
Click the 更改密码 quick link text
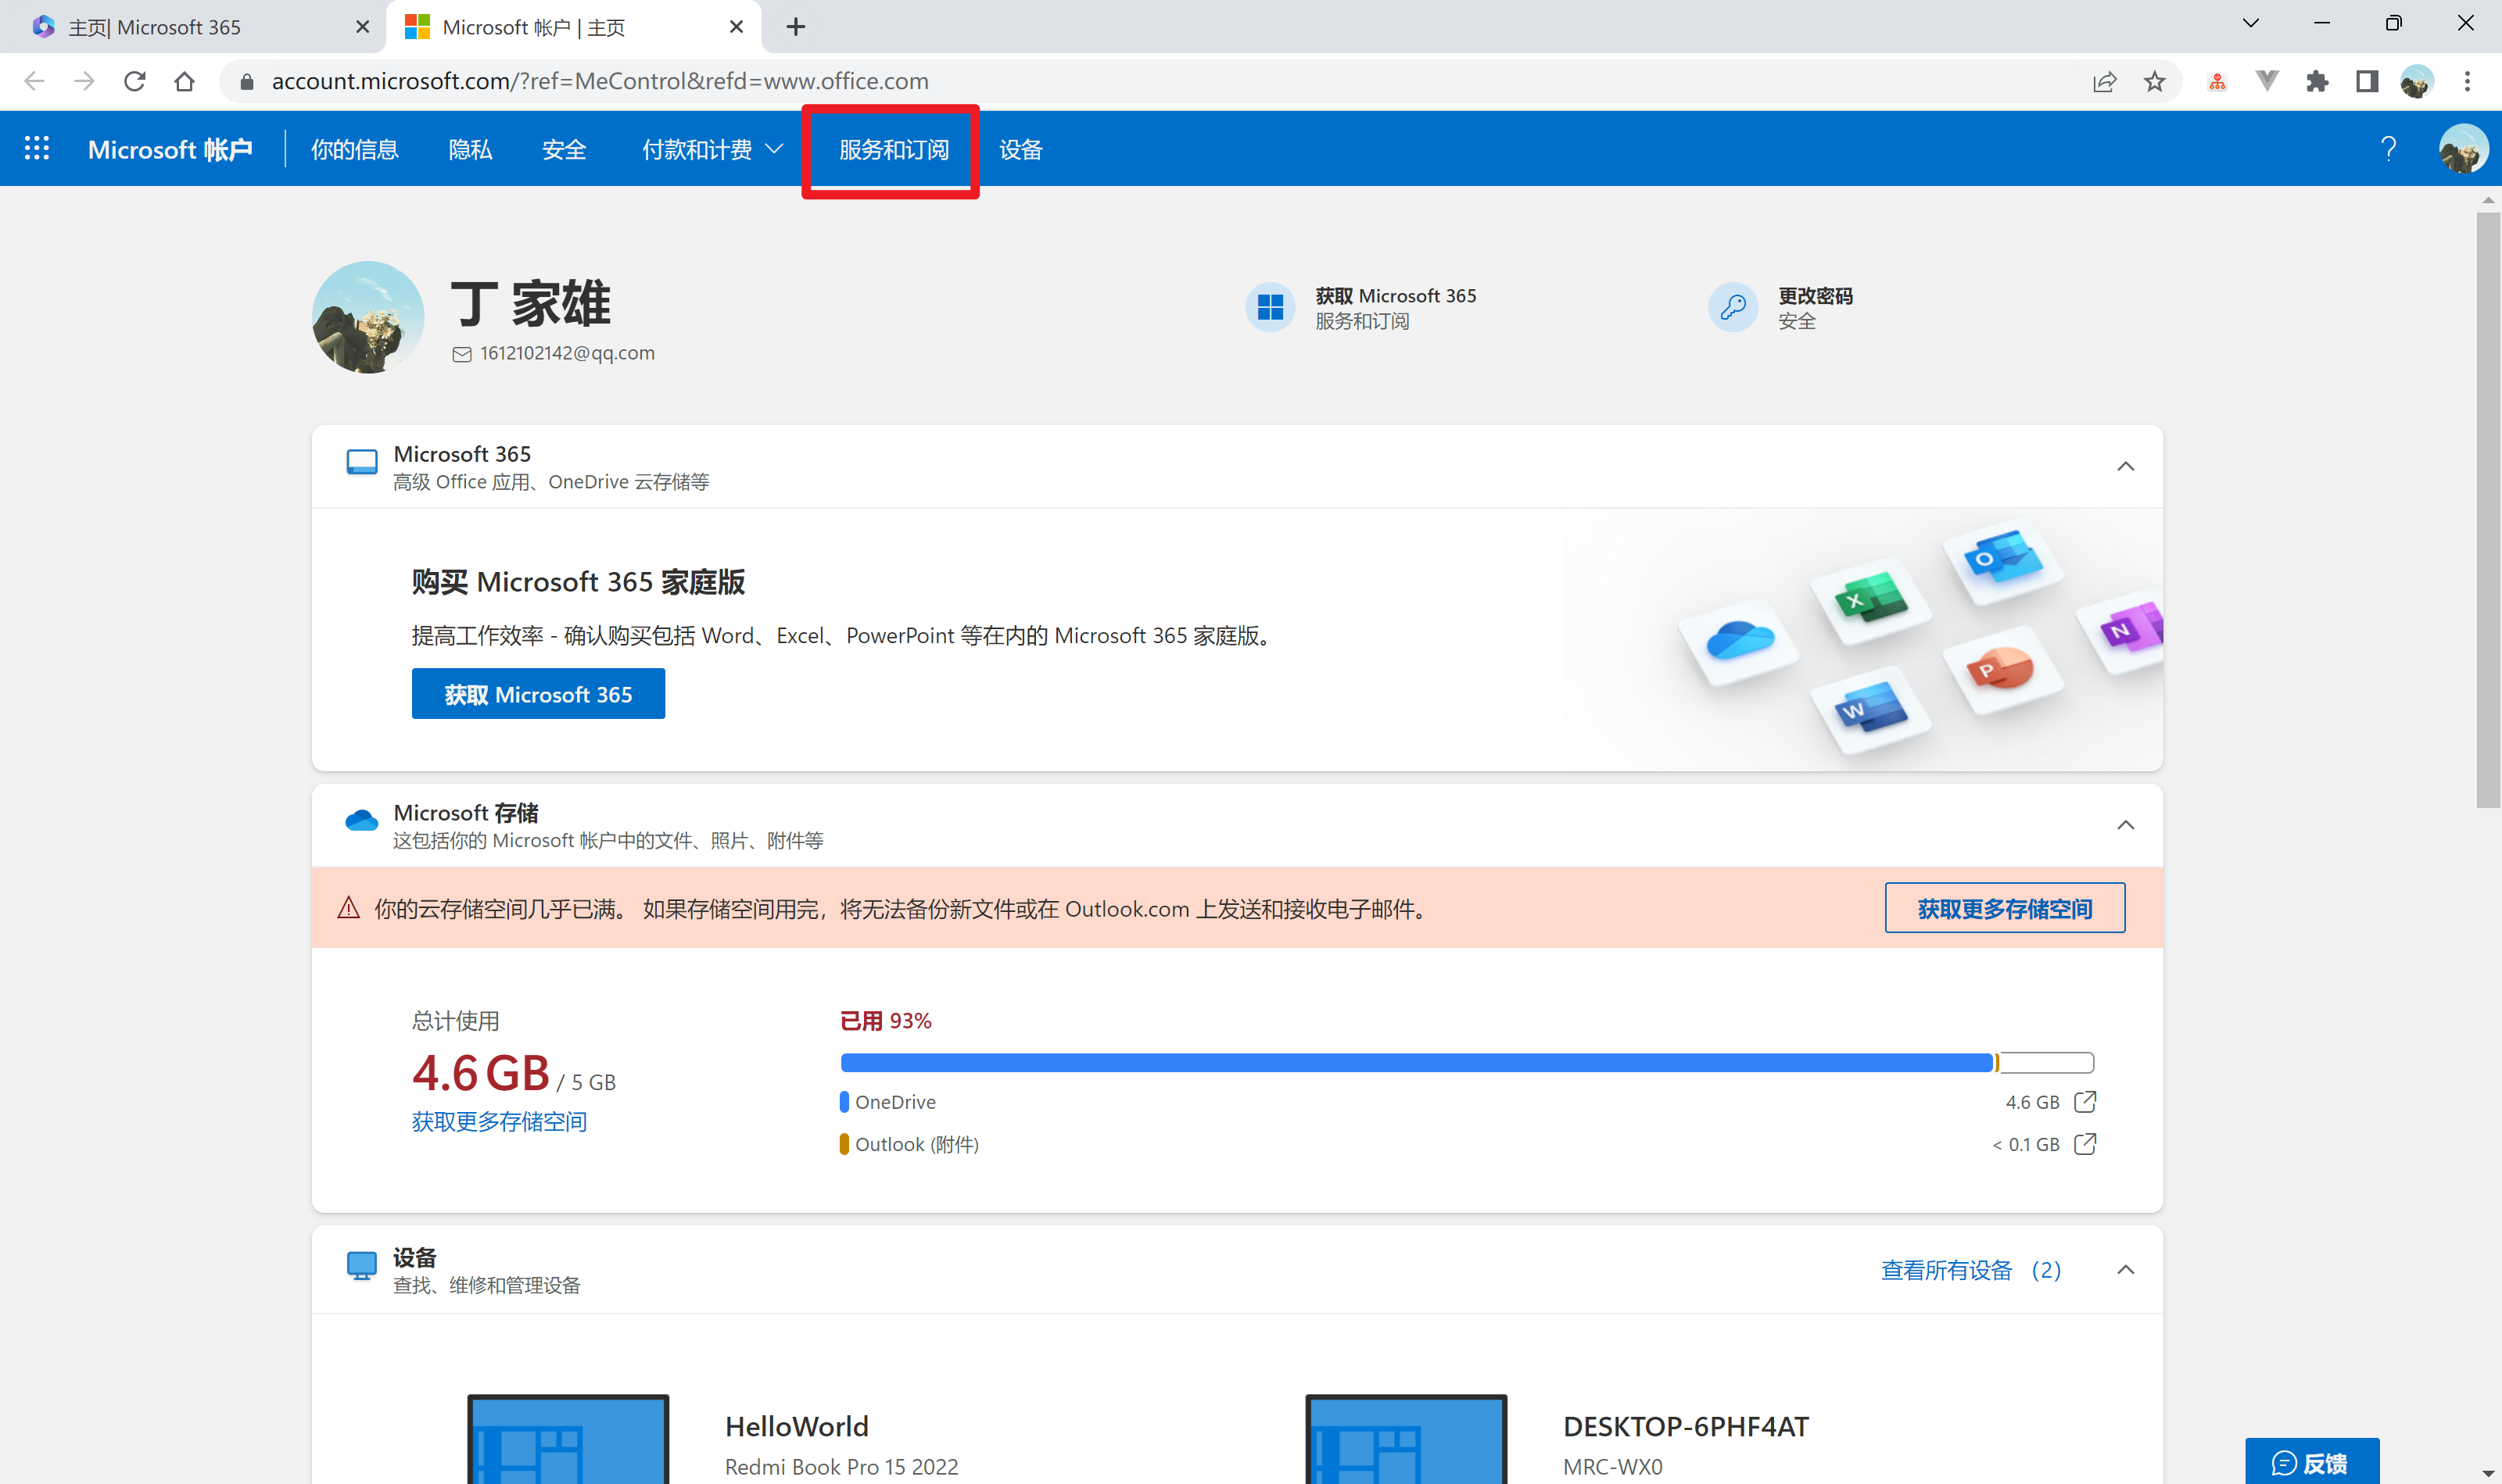click(x=1815, y=296)
